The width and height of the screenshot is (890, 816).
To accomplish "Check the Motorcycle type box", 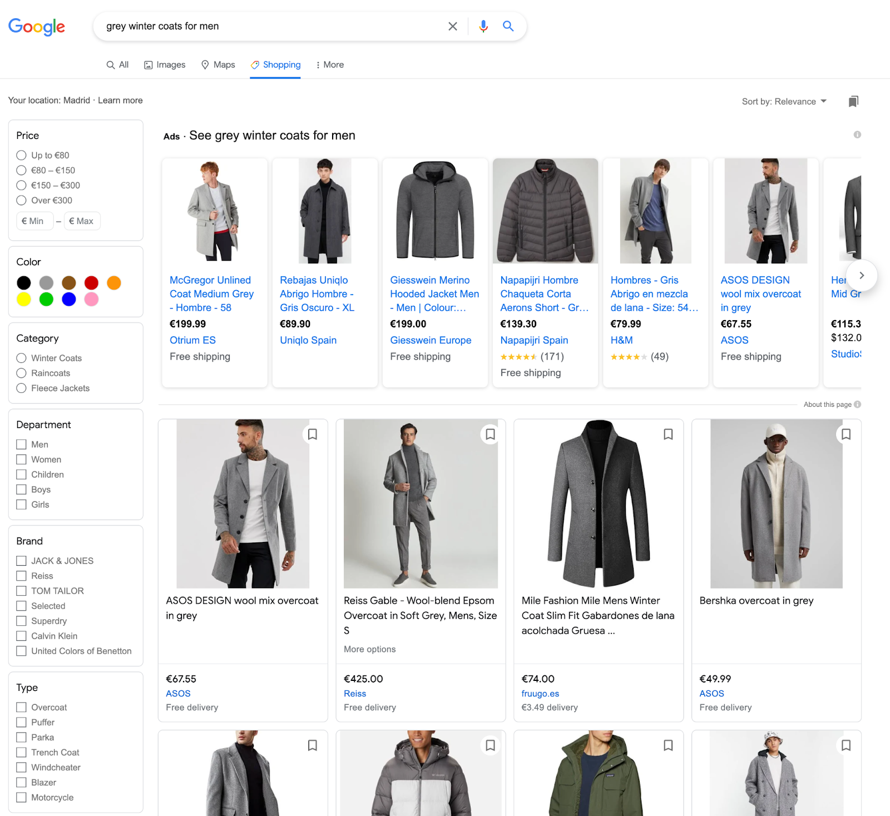I will [22, 797].
